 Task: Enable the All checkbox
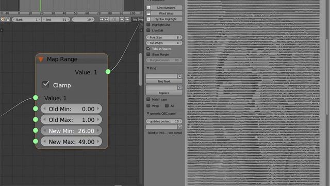coord(167,105)
